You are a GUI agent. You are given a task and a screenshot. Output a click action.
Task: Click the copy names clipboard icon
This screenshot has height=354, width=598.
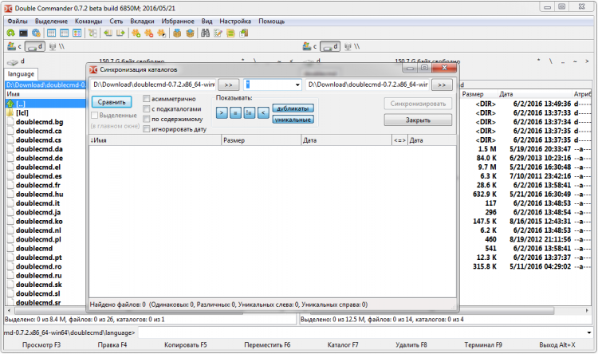244,33
